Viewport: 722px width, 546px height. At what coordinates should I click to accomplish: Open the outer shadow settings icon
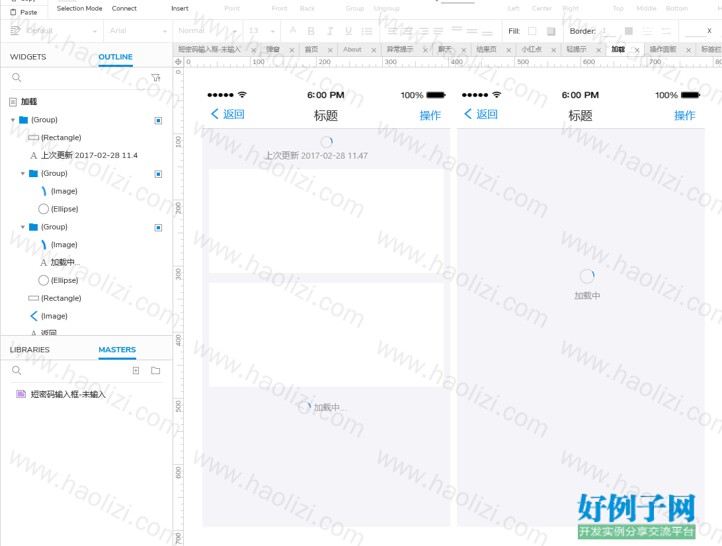click(x=551, y=31)
